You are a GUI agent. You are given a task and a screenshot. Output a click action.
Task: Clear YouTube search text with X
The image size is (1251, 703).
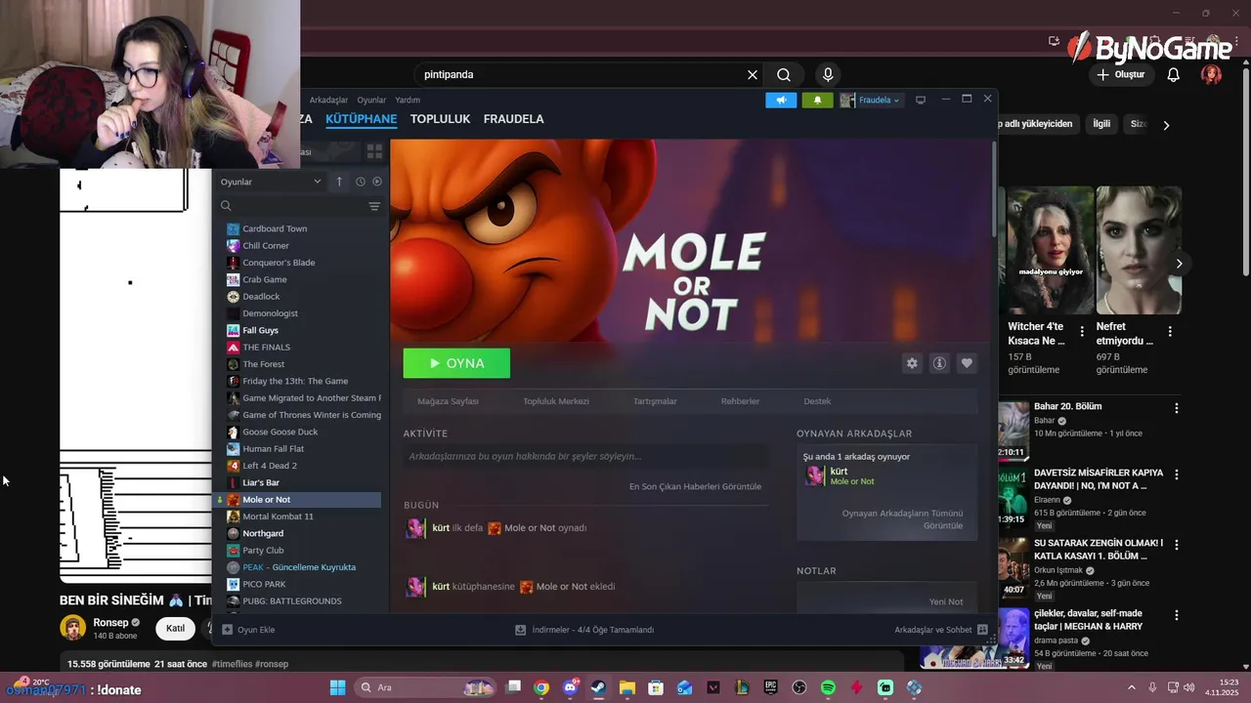pos(753,75)
